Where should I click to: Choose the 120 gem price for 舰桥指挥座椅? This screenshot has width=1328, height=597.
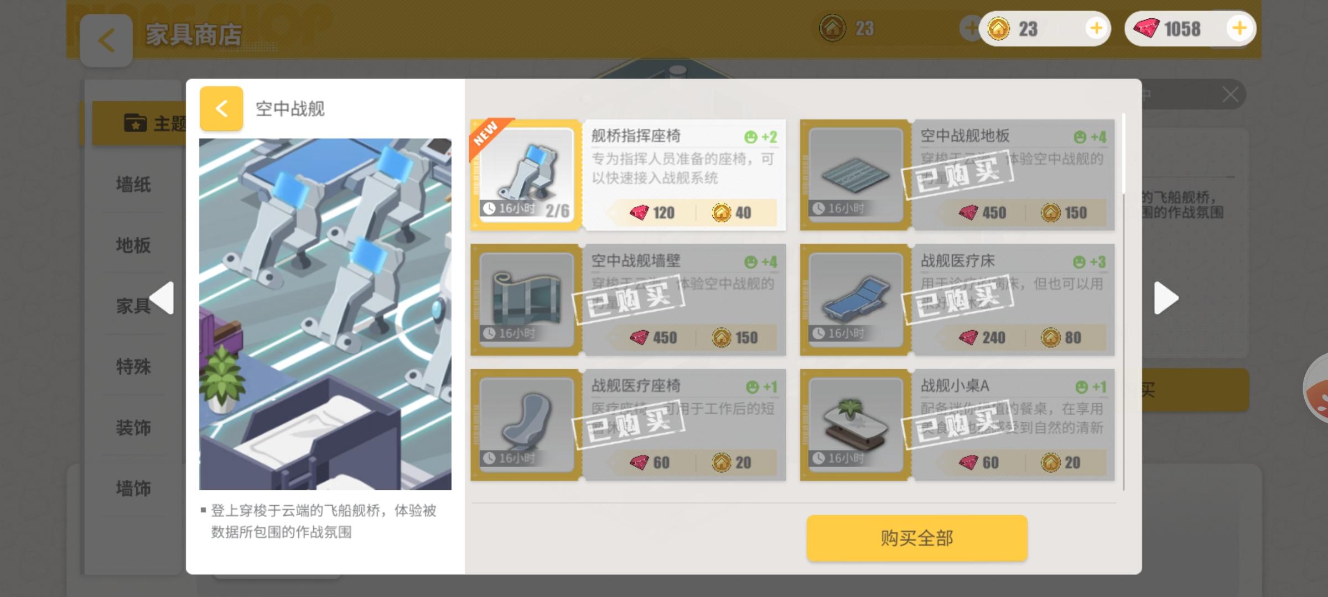[652, 213]
